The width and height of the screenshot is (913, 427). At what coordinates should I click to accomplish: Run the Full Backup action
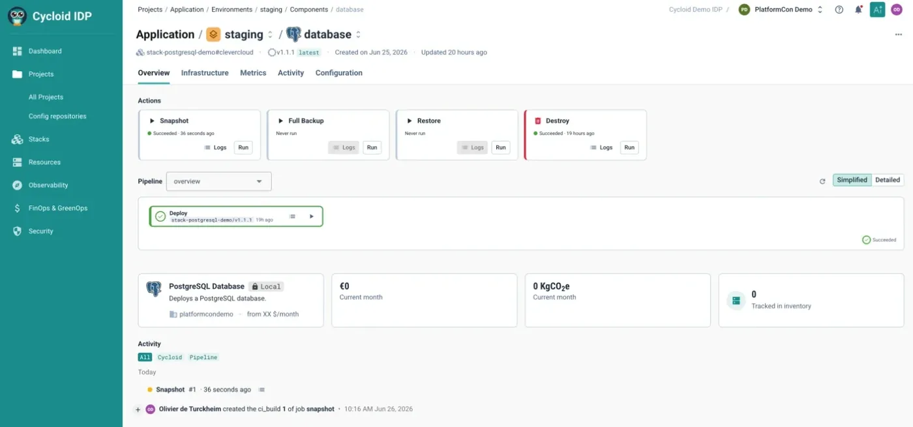coord(372,147)
